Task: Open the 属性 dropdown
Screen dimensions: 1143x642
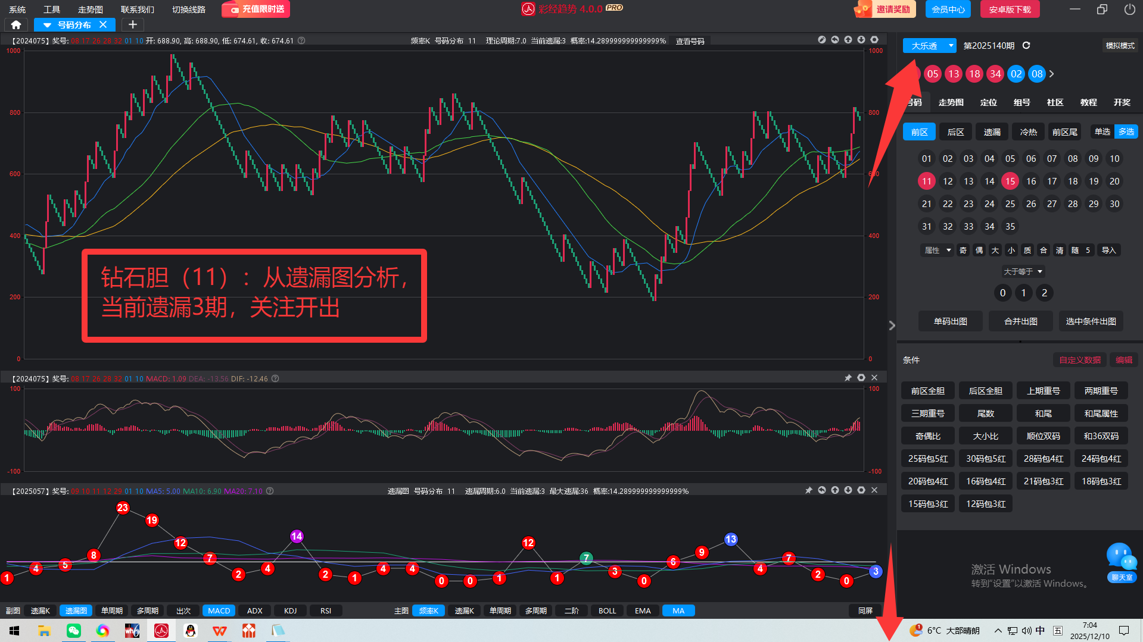Action: click(x=938, y=250)
